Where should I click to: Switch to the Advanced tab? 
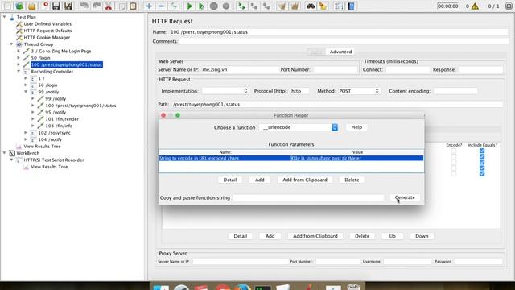(340, 52)
